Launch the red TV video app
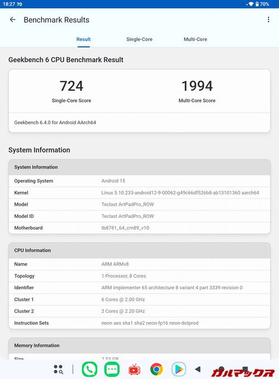 pyautogui.click(x=134, y=370)
